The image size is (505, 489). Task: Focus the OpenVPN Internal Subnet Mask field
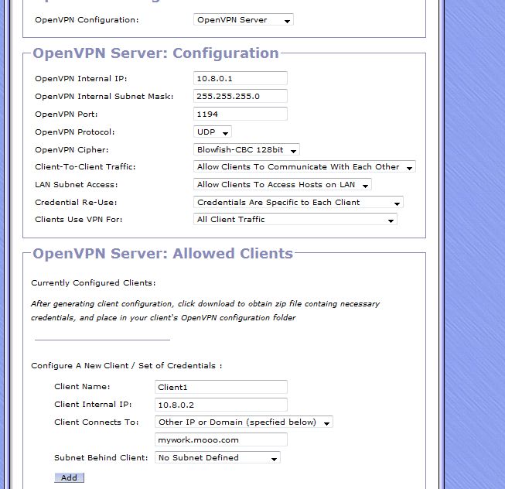pos(240,96)
